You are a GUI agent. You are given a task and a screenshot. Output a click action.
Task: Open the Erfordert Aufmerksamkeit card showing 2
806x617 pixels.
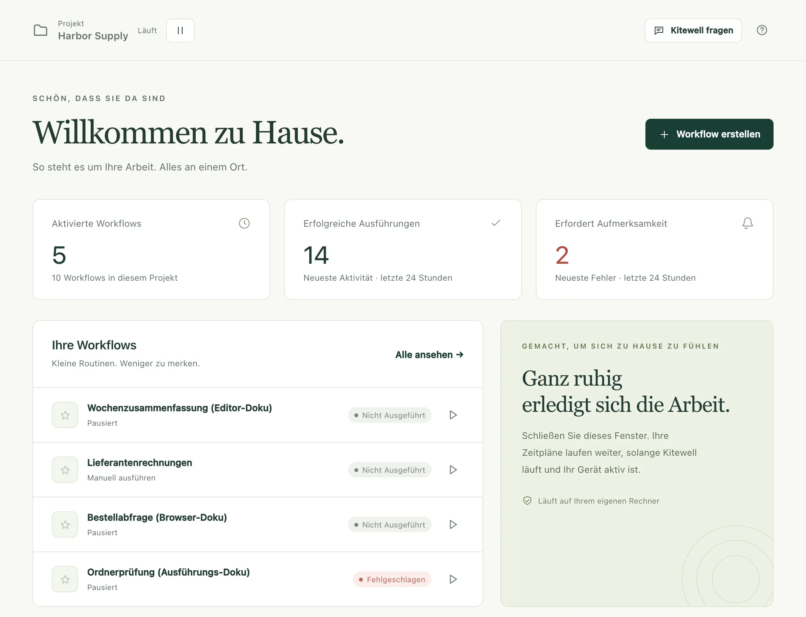click(x=655, y=249)
